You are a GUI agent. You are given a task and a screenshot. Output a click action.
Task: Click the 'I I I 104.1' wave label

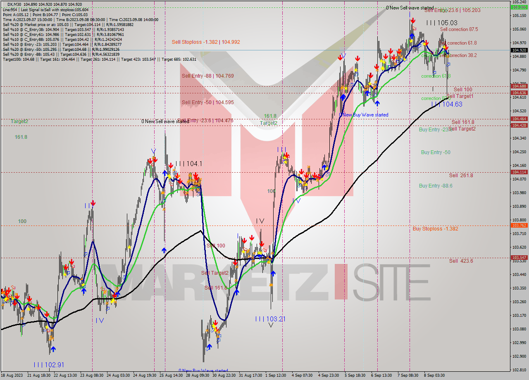[x=188, y=164]
